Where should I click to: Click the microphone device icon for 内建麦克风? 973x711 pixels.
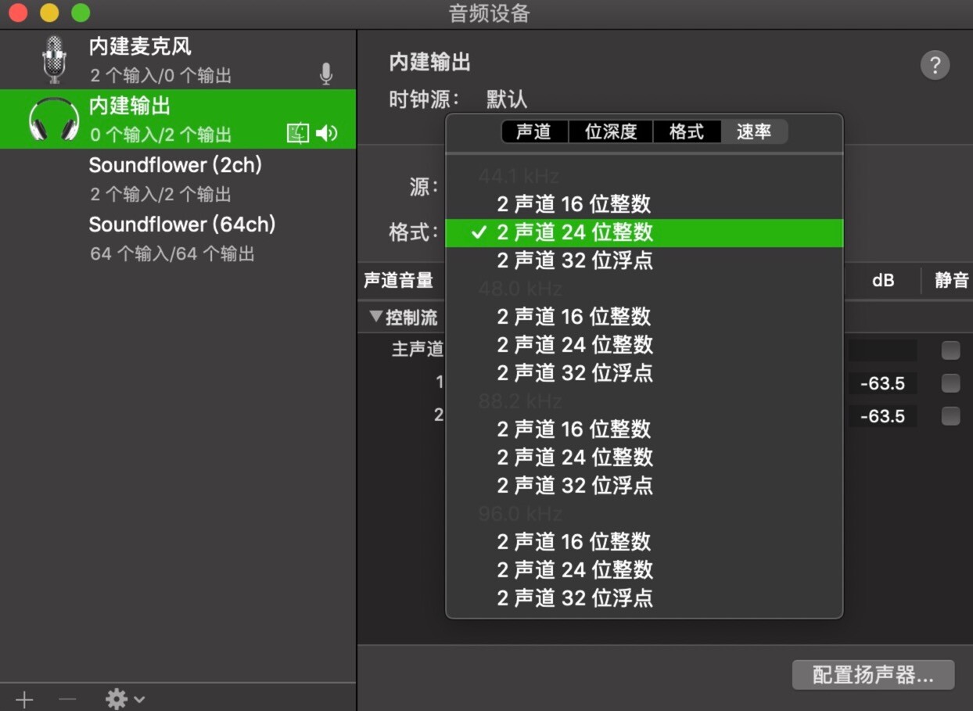(52, 59)
